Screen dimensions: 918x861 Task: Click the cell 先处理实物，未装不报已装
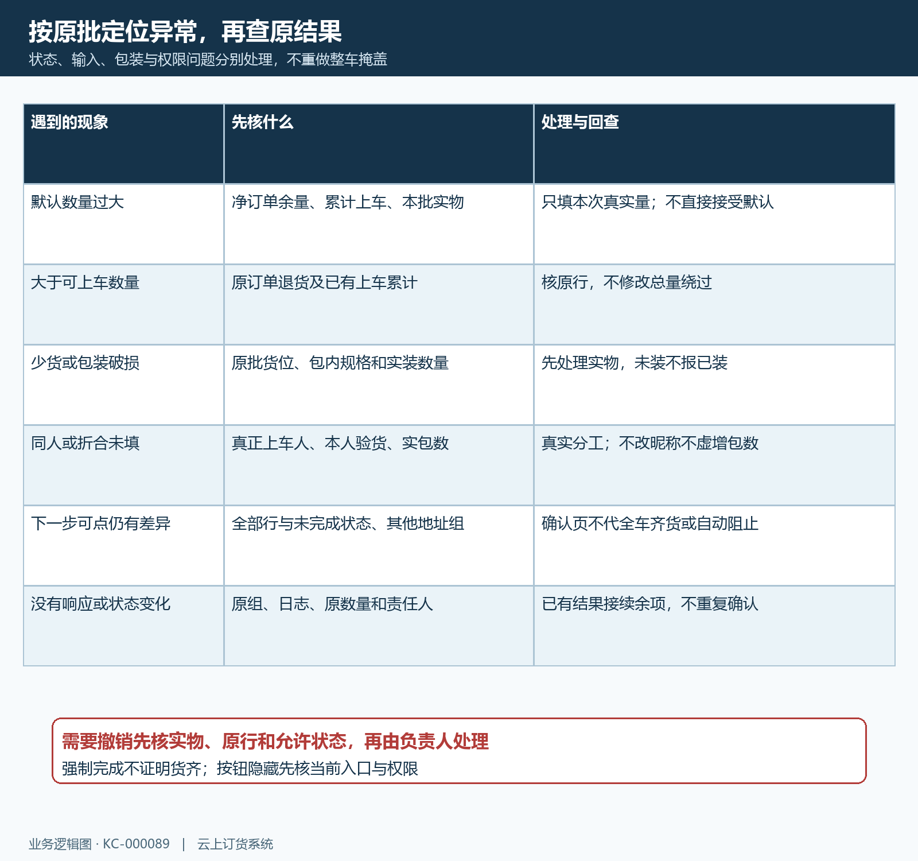(714, 385)
